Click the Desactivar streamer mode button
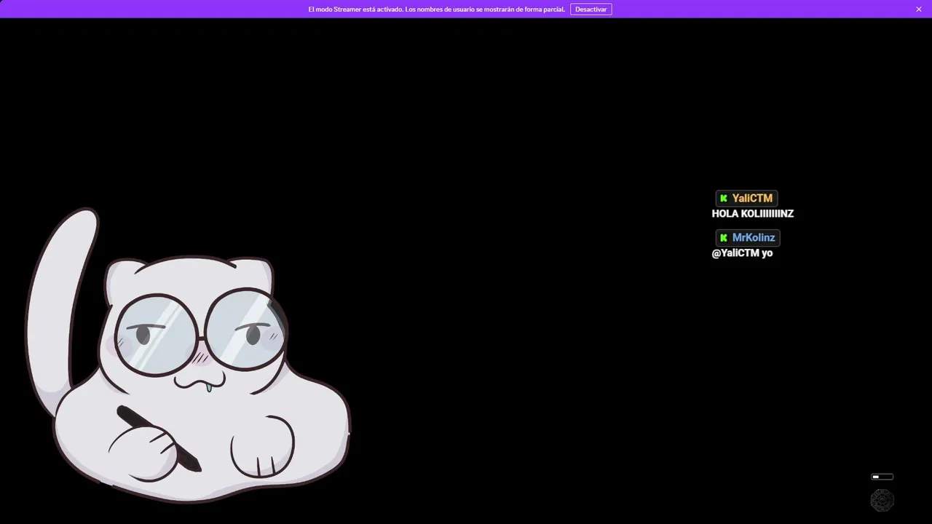Viewport: 932px width, 524px height. [591, 9]
